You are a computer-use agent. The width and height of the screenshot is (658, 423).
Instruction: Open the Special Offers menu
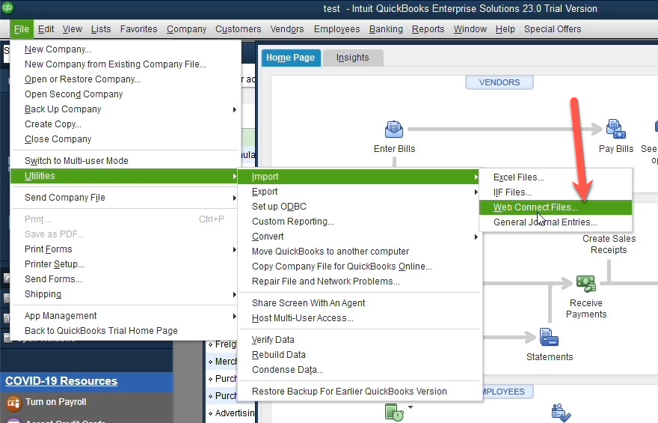pyautogui.click(x=553, y=29)
